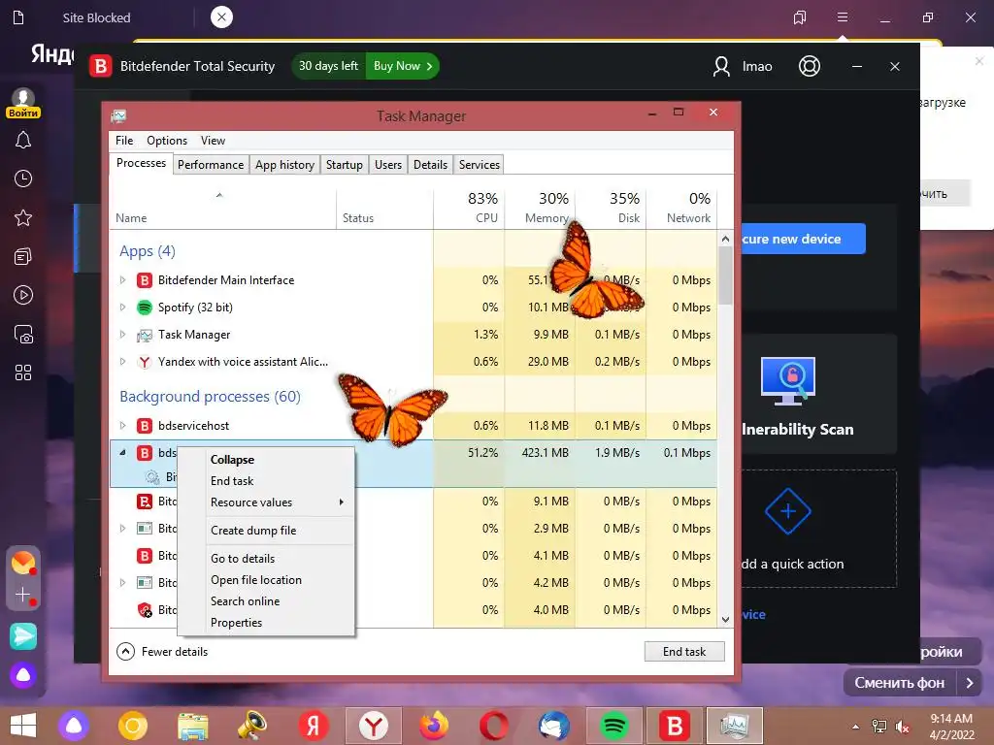The image size is (994, 745).
Task: Open the Yandex sidebar history clock icon
Action: point(23,178)
